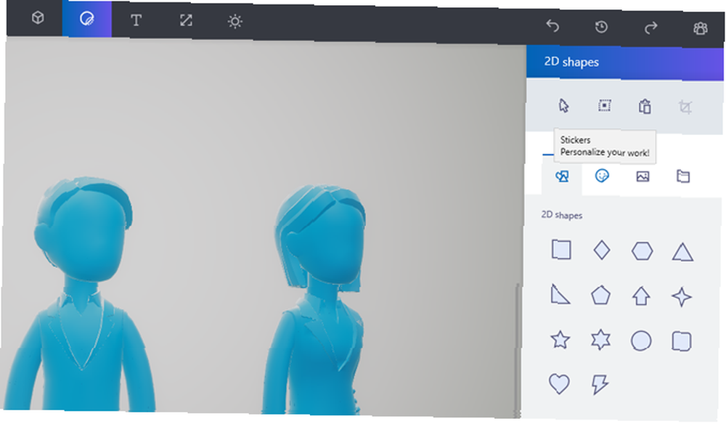Switch to the Stickers tab

pos(602,176)
